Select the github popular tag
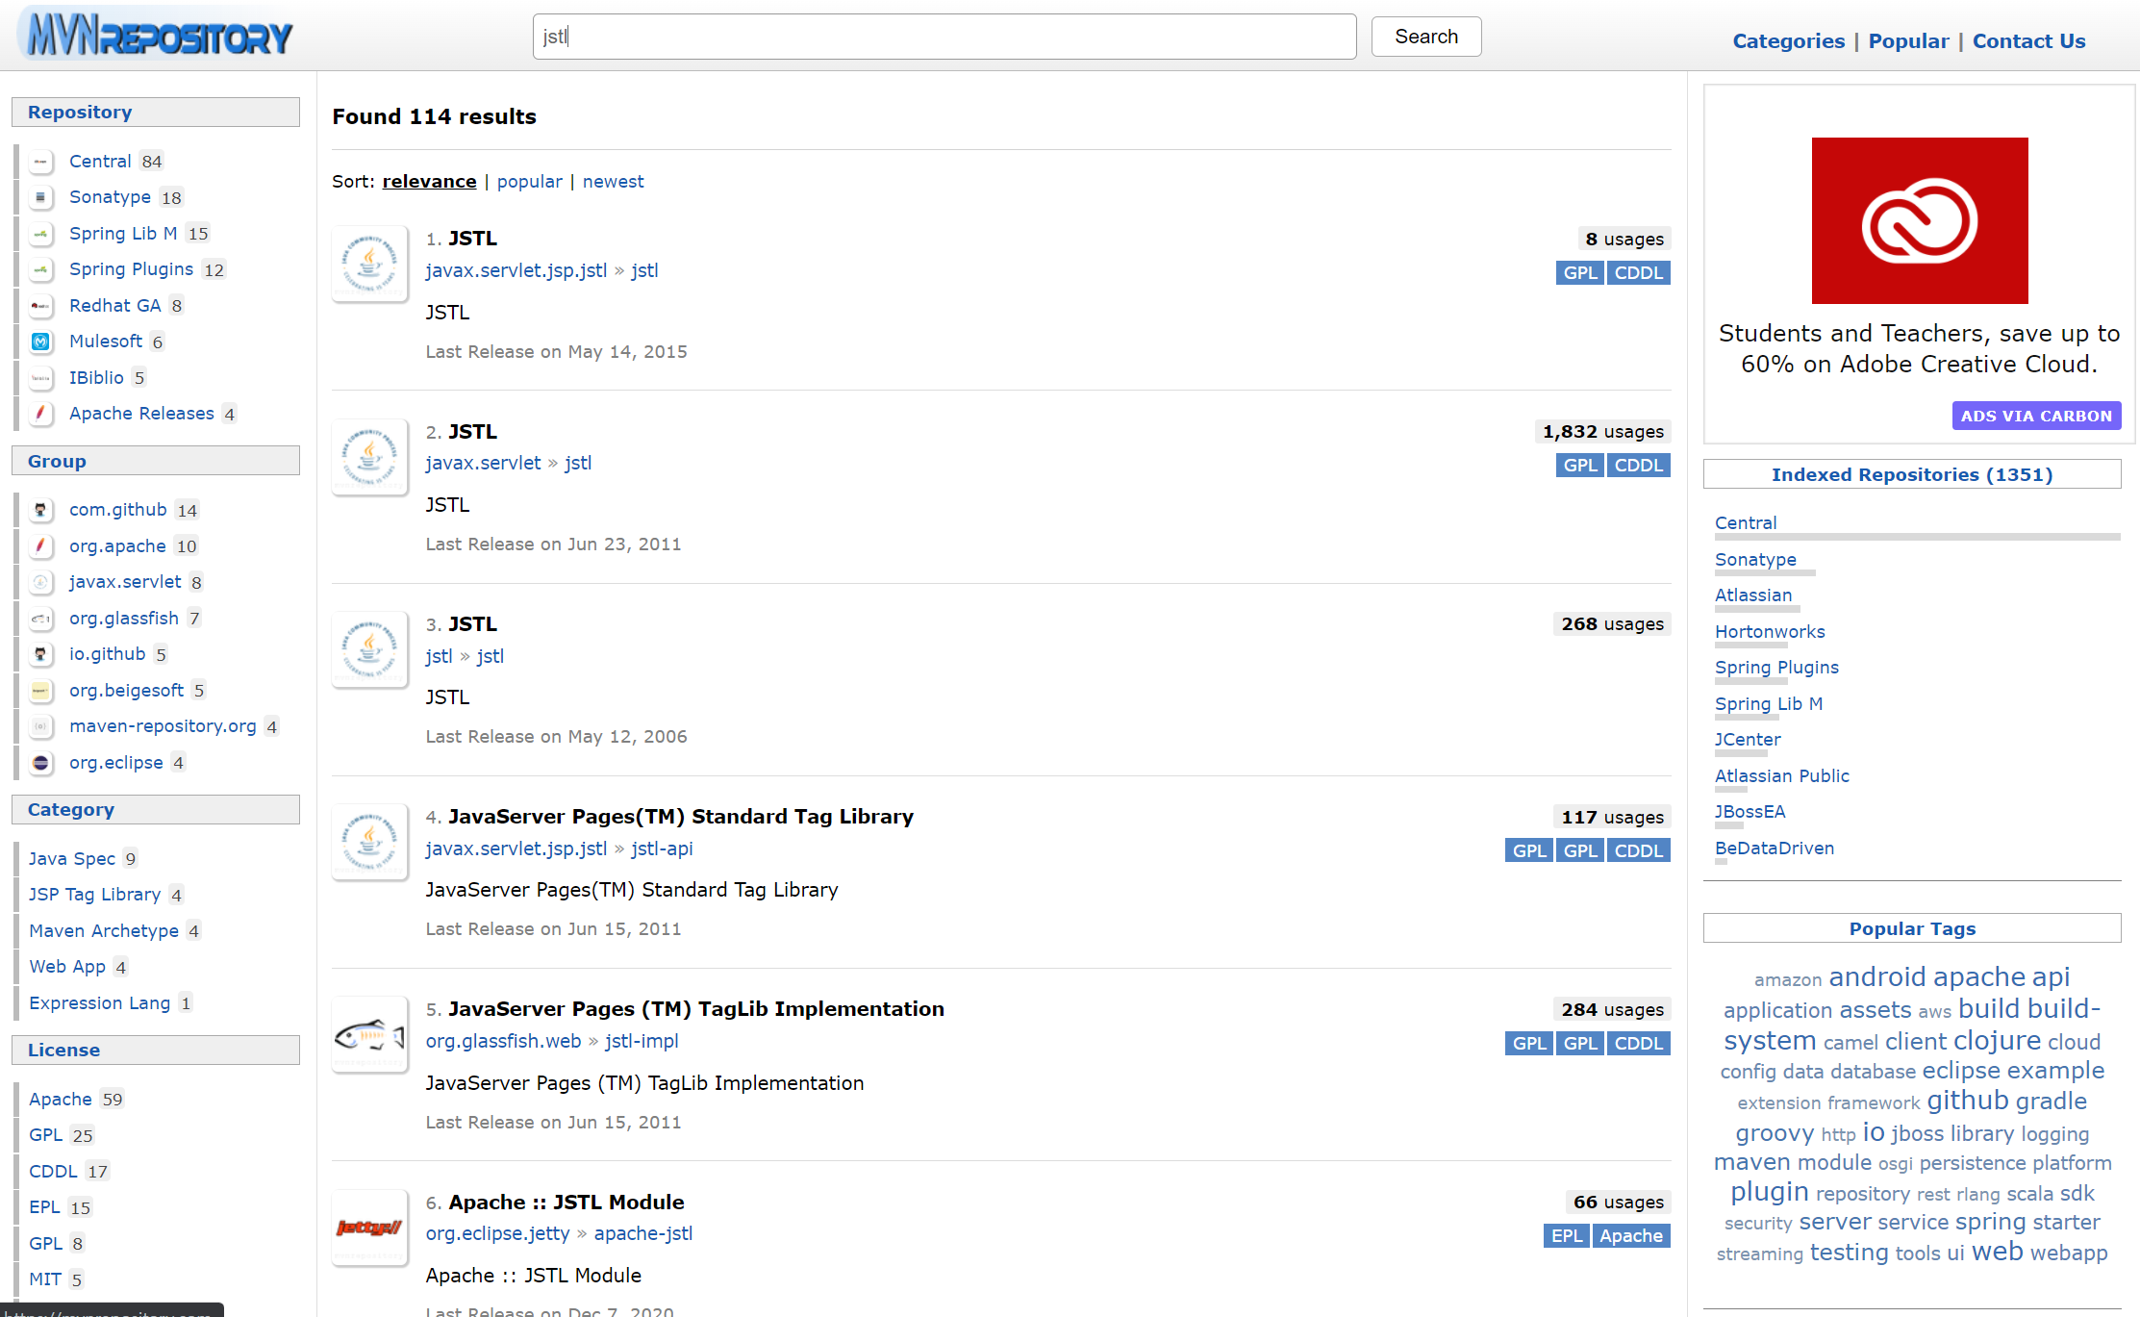 coord(1967,1101)
